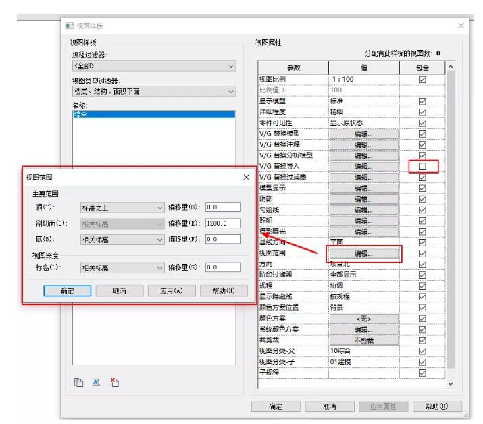Toggle the 显示模型 include checkbox
The image size is (483, 424).
(x=422, y=101)
